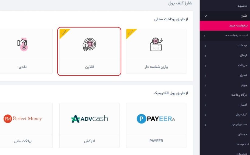Image resolution: width=250 pixels, height=155 pixels.
Task: Collapse the شارژ menu chevron
Action: [x=206, y=16]
